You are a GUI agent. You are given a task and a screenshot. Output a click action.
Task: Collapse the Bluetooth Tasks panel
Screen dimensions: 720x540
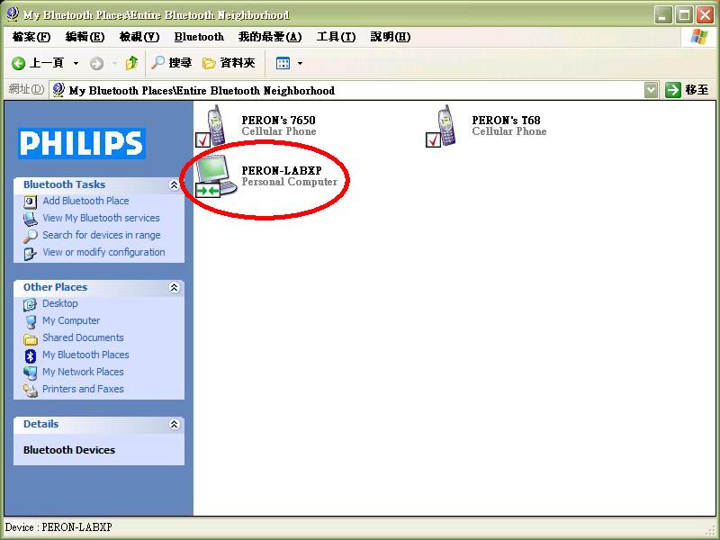pos(174,184)
